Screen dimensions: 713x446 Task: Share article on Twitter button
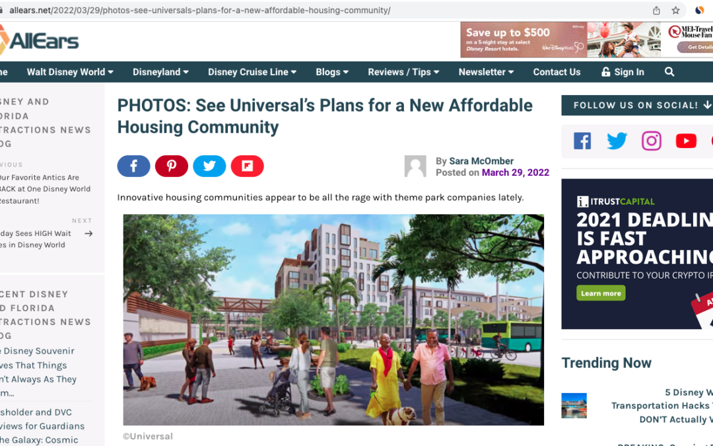pyautogui.click(x=209, y=166)
